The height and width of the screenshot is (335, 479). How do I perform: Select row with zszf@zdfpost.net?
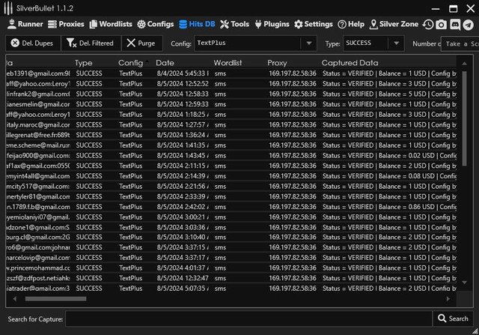(x=231, y=278)
